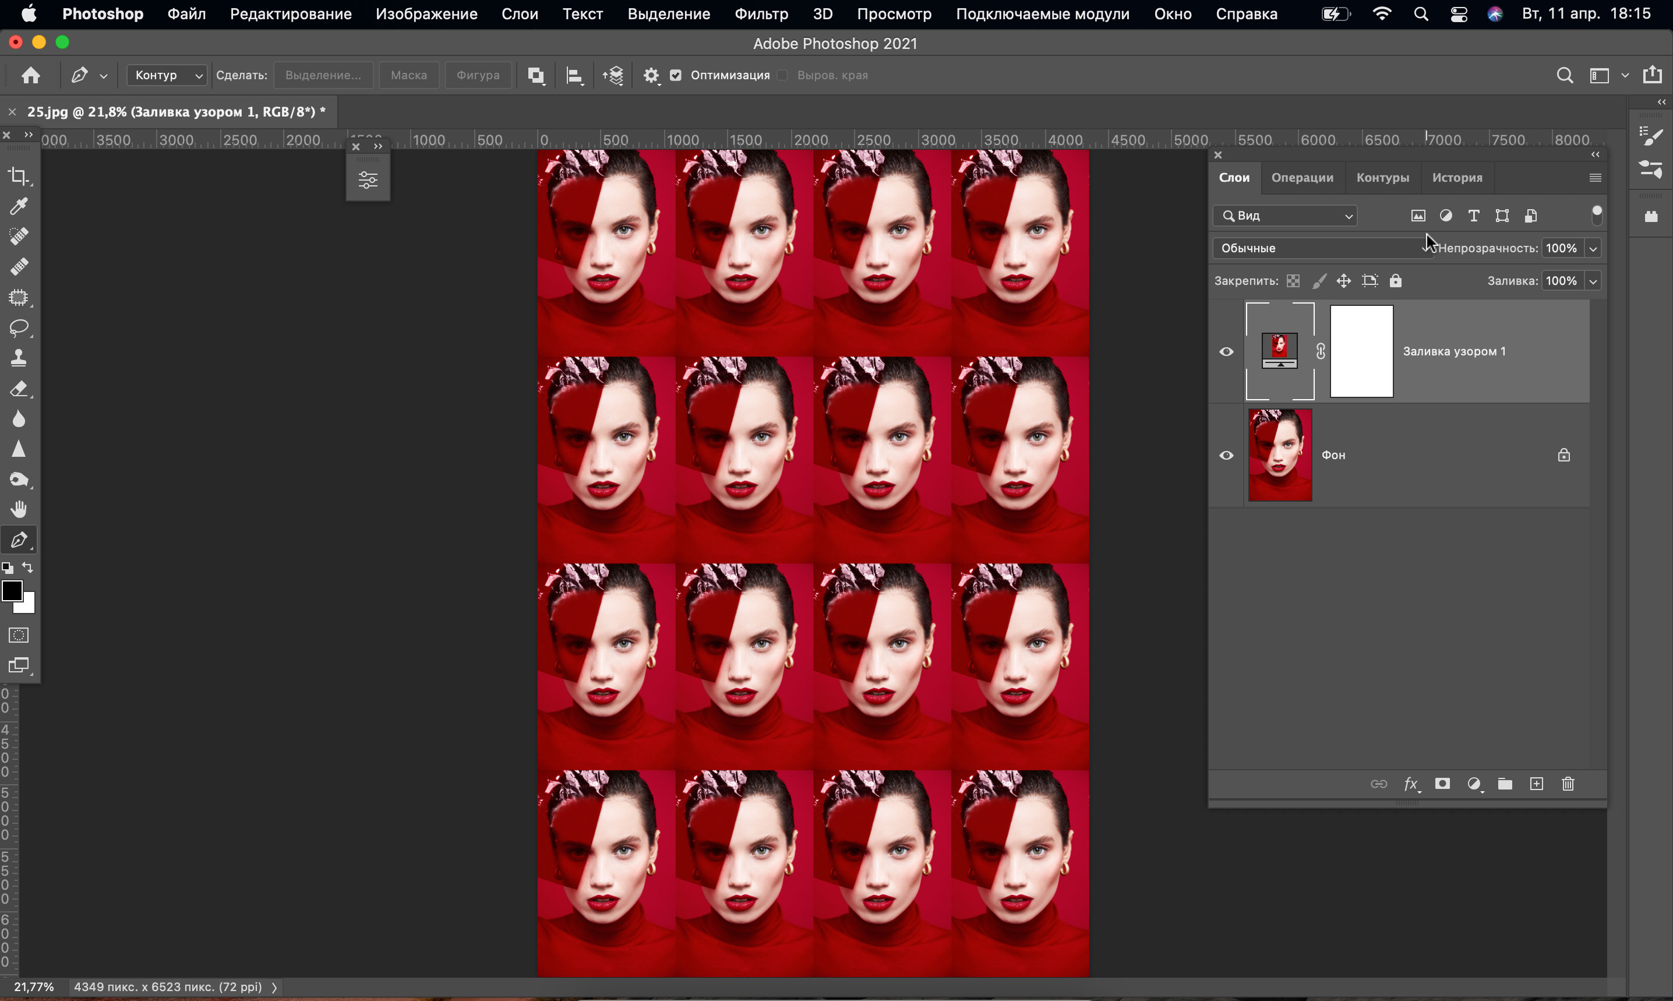Select the Clone Stamp tool
1673x1001 pixels.
19,358
